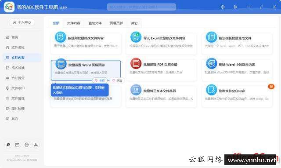Minimize the window
This screenshot has width=281, height=168.
(x=249, y=7)
